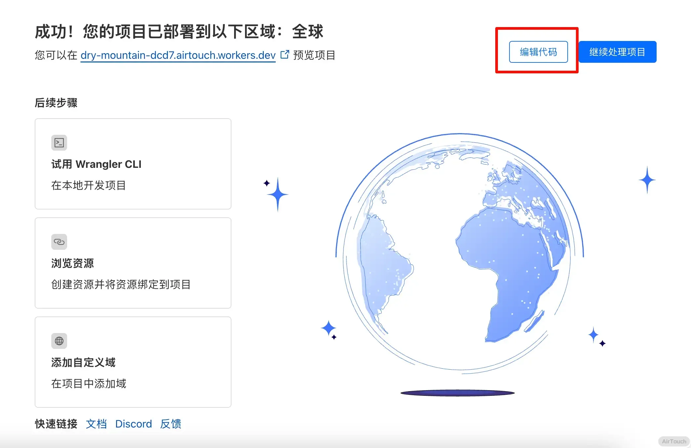
Task: Select the 试用 Wrangler CLI card title
Action: 96,164
